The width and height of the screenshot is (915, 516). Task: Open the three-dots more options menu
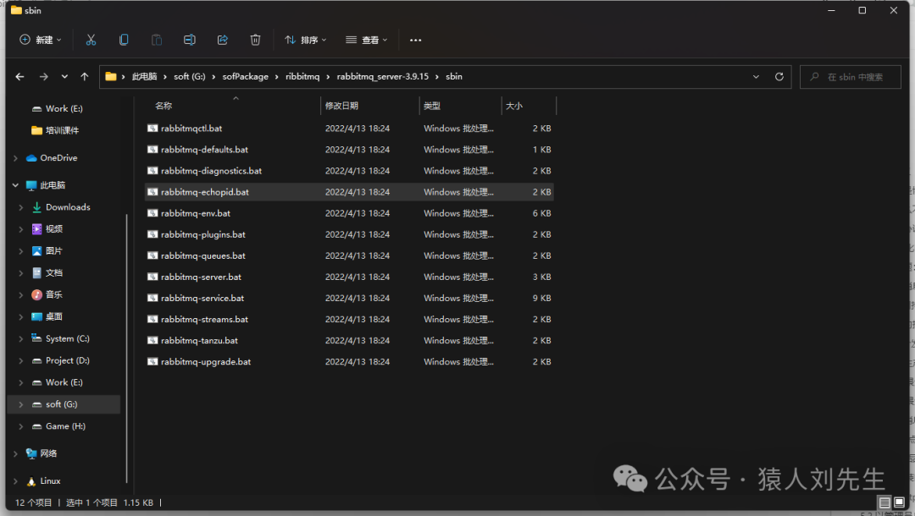click(x=415, y=41)
